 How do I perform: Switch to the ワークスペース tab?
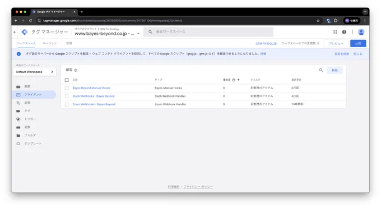[x=26, y=43]
